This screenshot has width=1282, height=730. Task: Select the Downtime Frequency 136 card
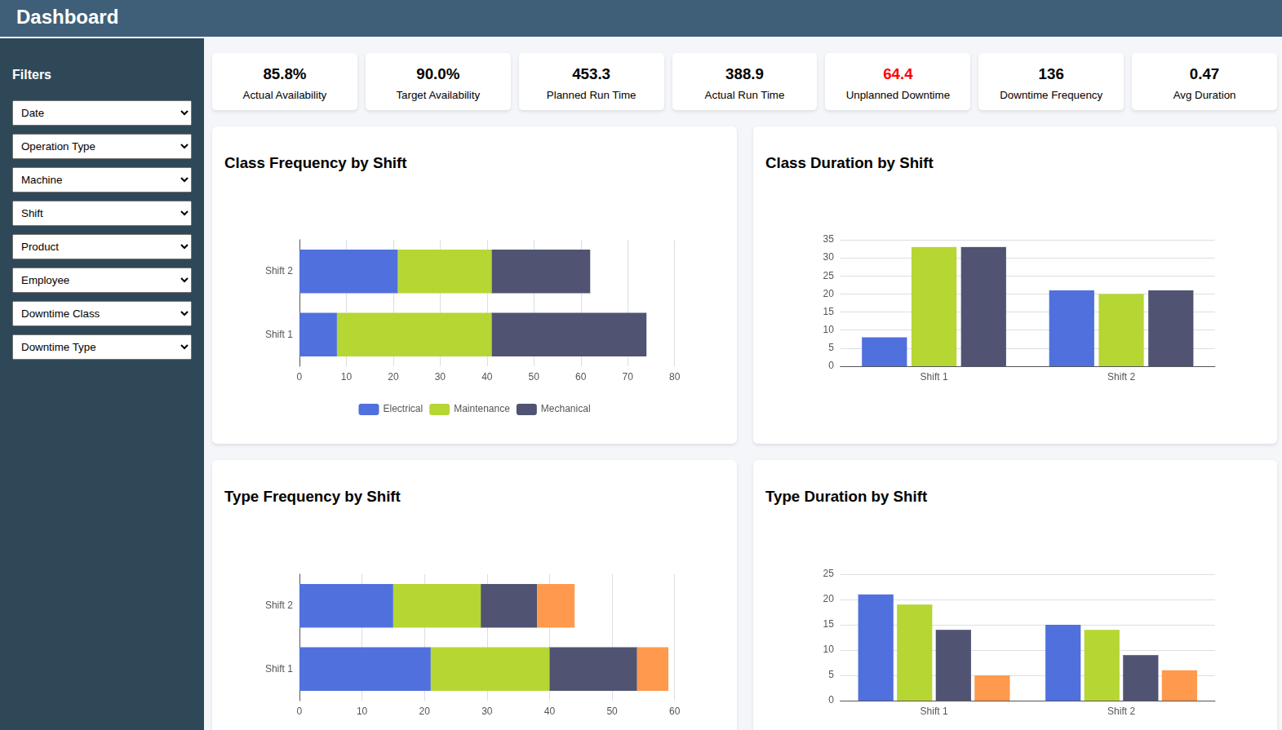coord(1051,82)
